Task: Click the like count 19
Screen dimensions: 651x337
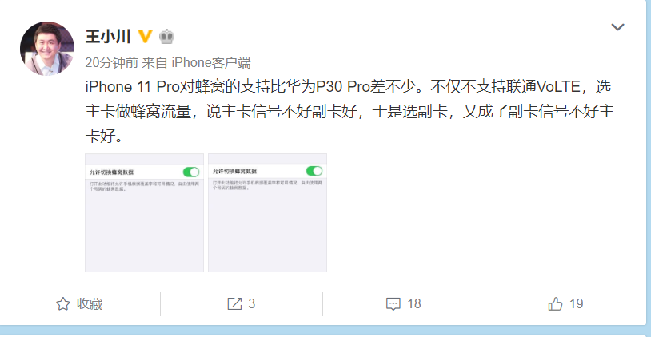Action: point(577,303)
